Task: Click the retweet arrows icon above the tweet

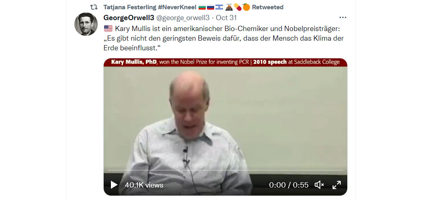Action: [x=94, y=7]
